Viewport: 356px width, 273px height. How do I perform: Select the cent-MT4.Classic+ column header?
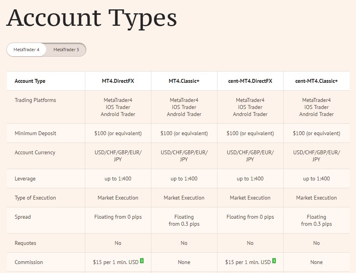(x=316, y=81)
